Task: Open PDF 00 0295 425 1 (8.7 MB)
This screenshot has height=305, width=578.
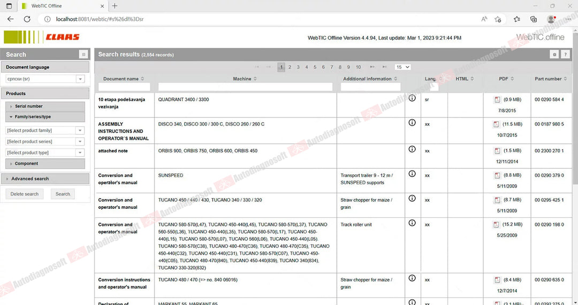Action: click(x=497, y=200)
